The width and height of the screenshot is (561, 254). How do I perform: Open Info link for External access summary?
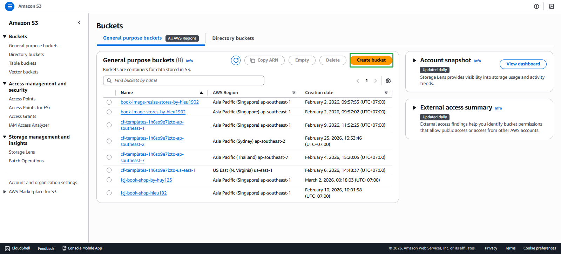498,108
